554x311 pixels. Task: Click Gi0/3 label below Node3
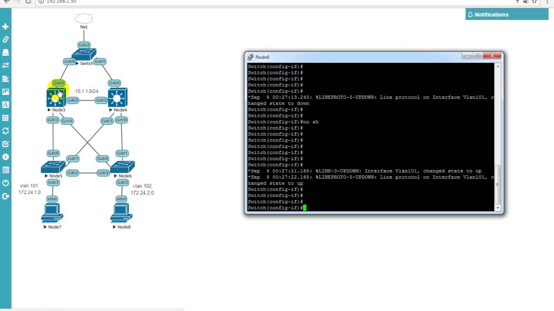[53, 120]
